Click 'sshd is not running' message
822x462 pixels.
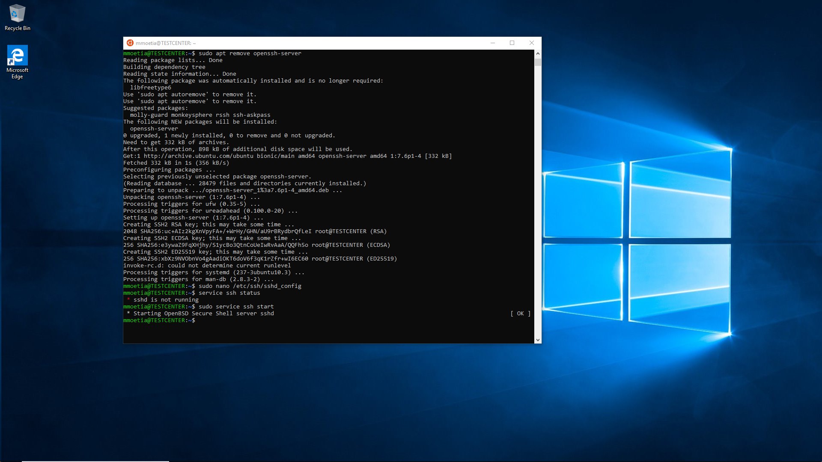(166, 300)
